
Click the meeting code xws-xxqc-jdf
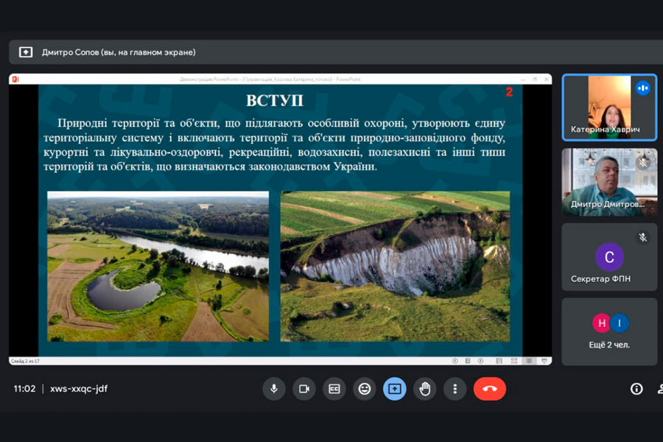pyautogui.click(x=79, y=389)
